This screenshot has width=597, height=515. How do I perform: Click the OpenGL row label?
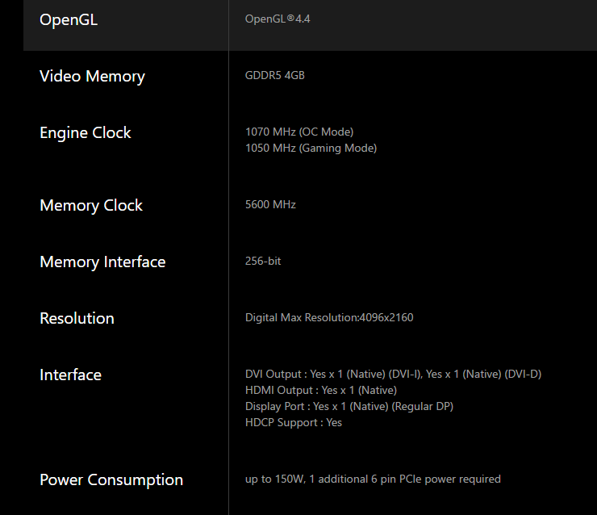tap(69, 20)
